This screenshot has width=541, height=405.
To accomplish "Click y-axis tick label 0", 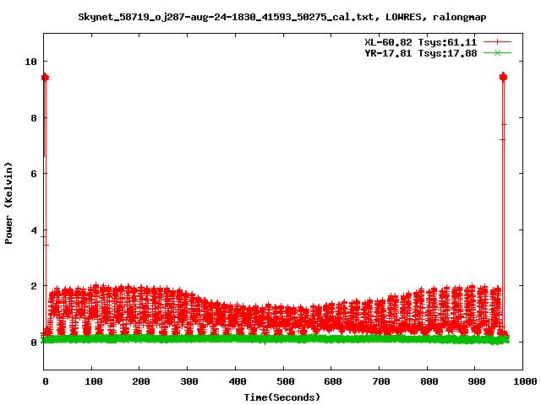I will pyautogui.click(x=34, y=343).
